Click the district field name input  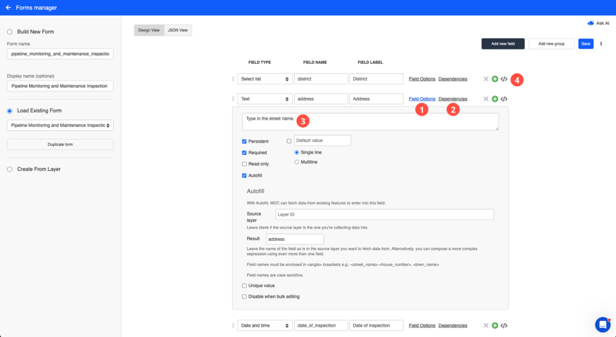[321, 79]
